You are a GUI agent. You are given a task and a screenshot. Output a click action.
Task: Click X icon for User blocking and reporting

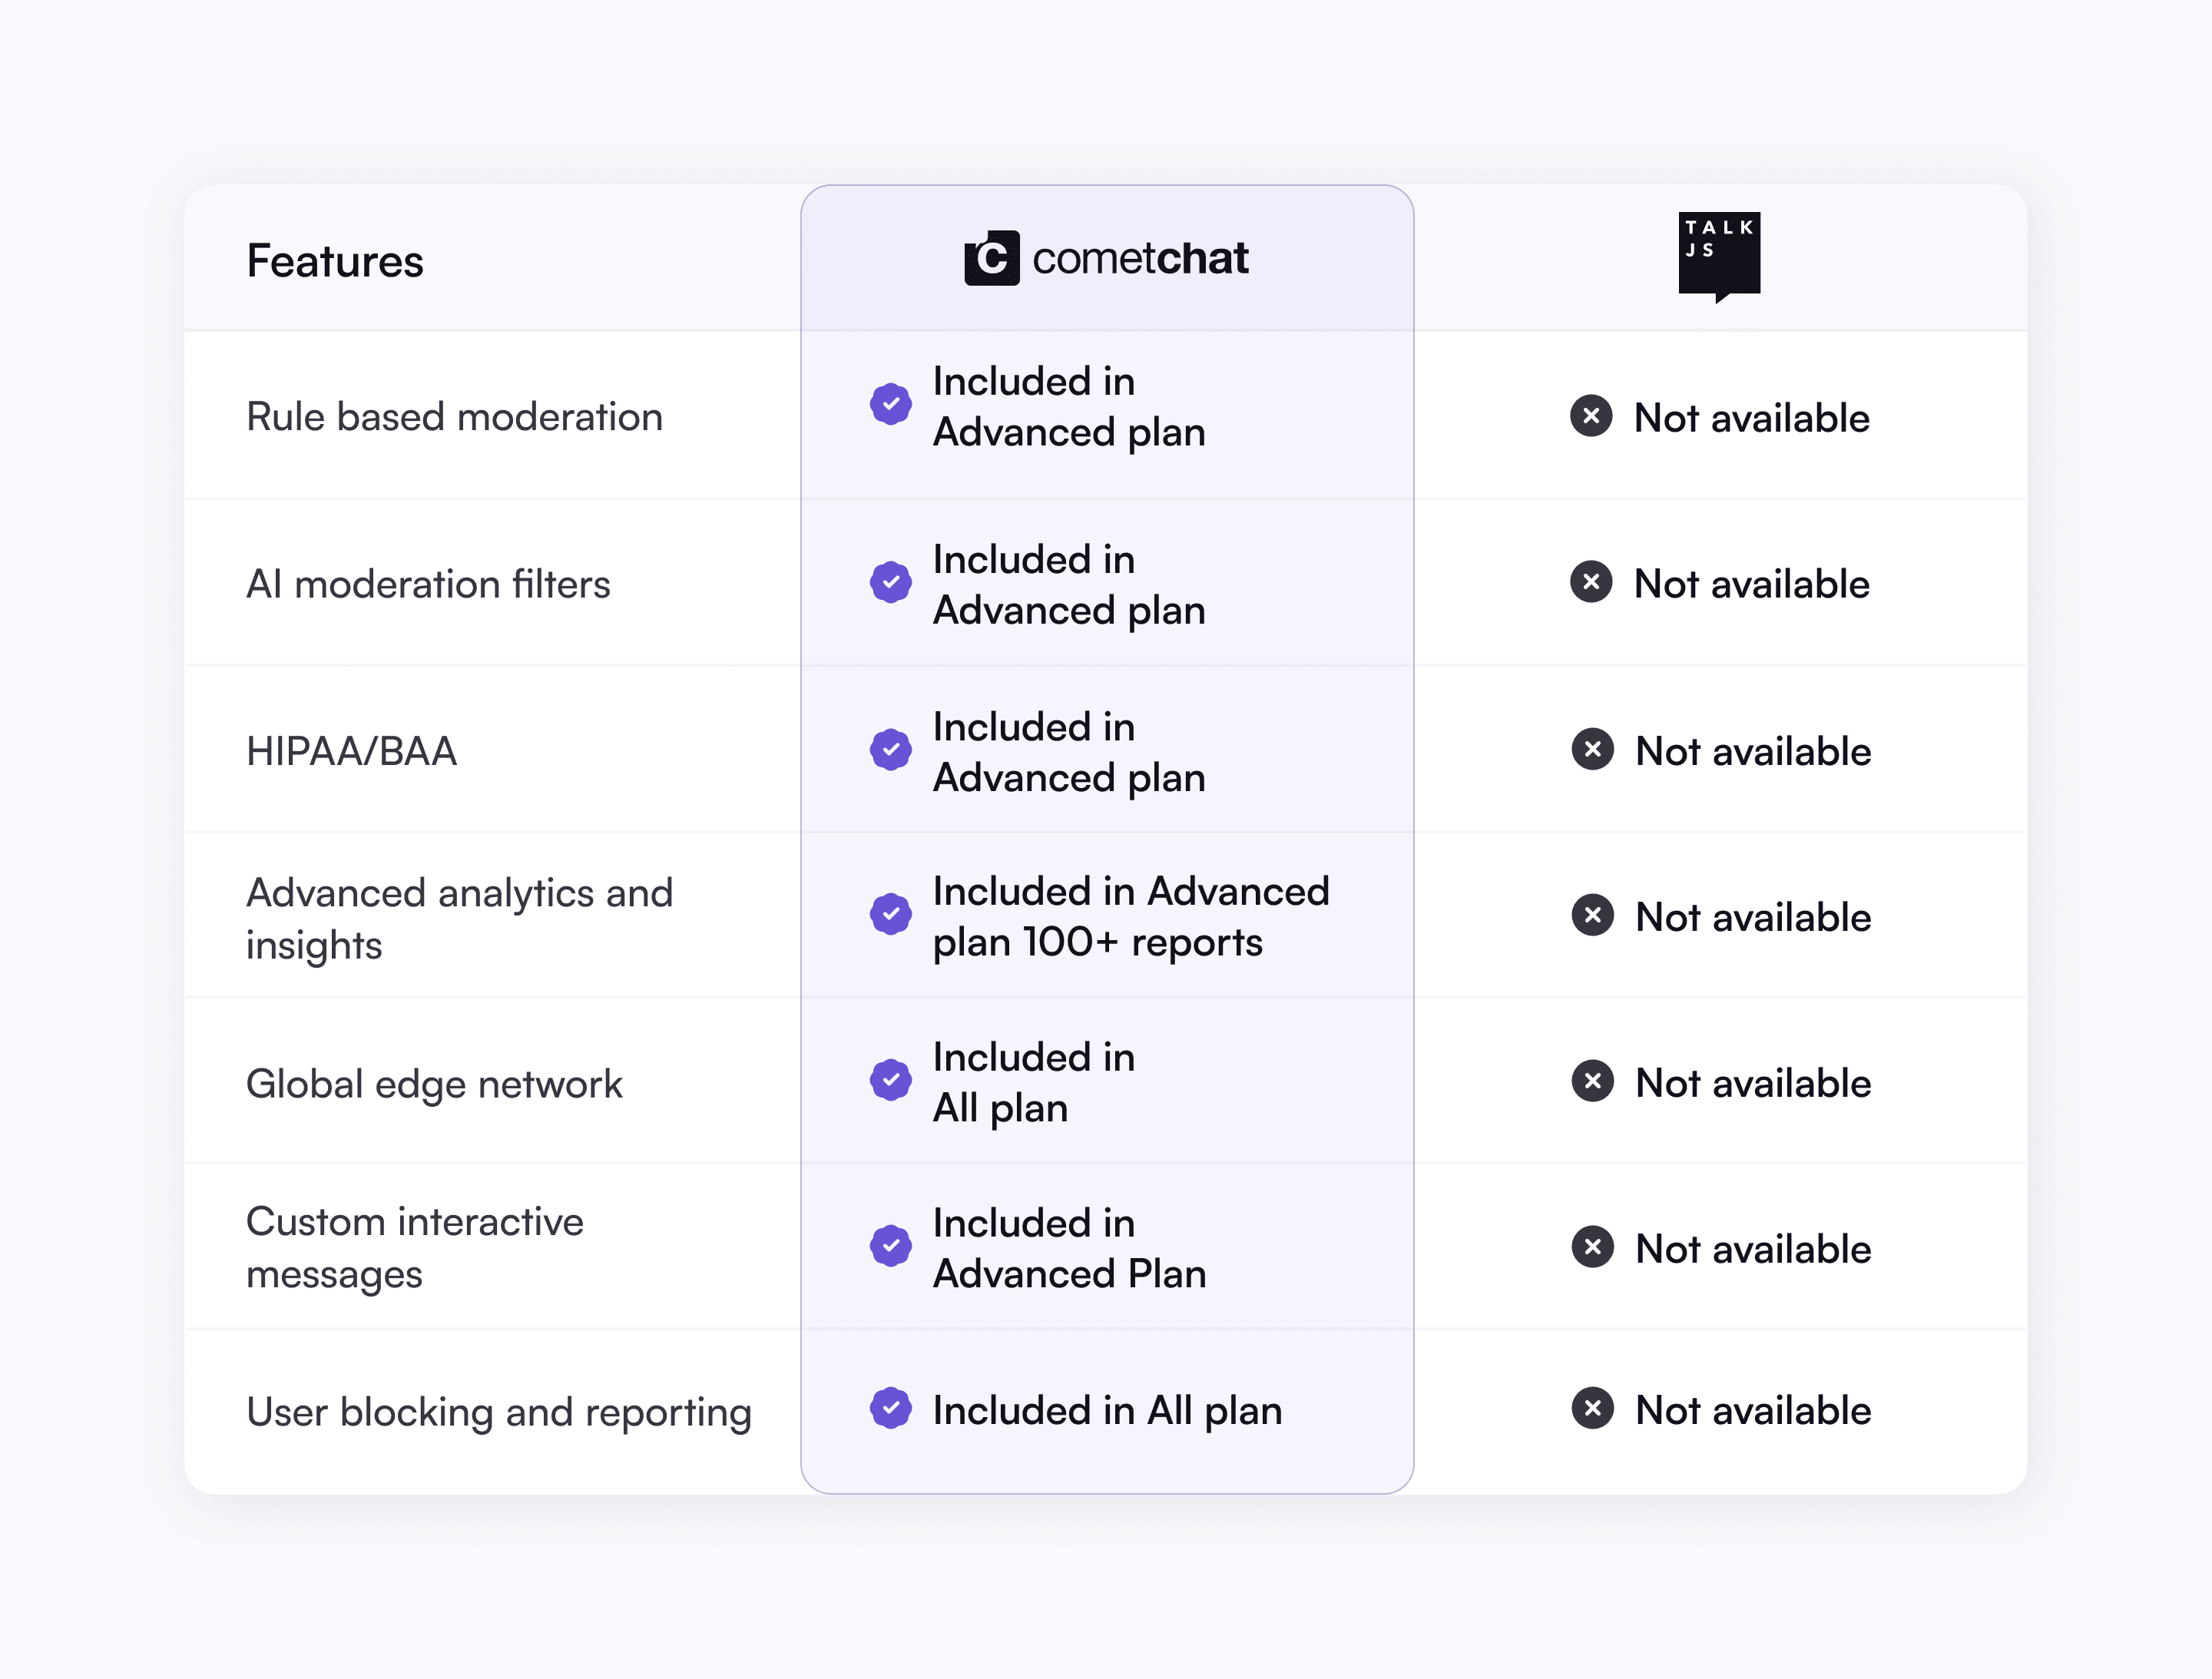click(1592, 1408)
